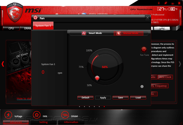The image size is (183, 125).
Task: Switch to Smart Mode
Action: (92, 33)
